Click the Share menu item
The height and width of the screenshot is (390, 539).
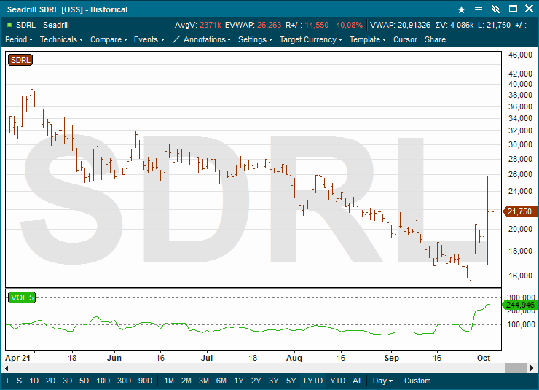tap(435, 39)
